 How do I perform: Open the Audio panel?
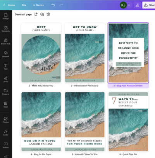pyautogui.click(x=6, y=133)
